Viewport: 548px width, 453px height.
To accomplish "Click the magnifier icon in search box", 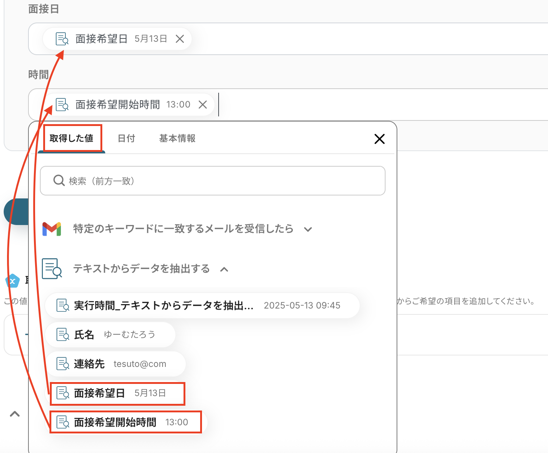I will pyautogui.click(x=59, y=181).
